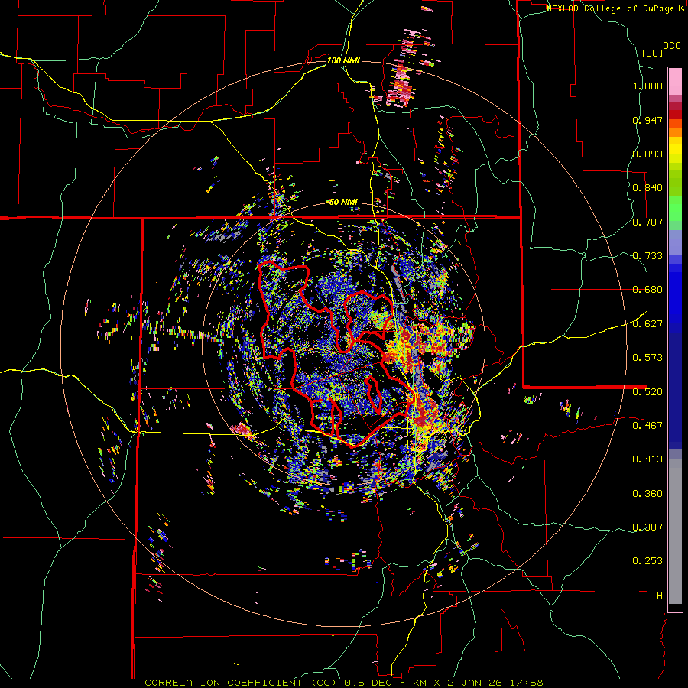Click the 0.253 scale value
This screenshot has height=688, width=688.
tap(647, 561)
